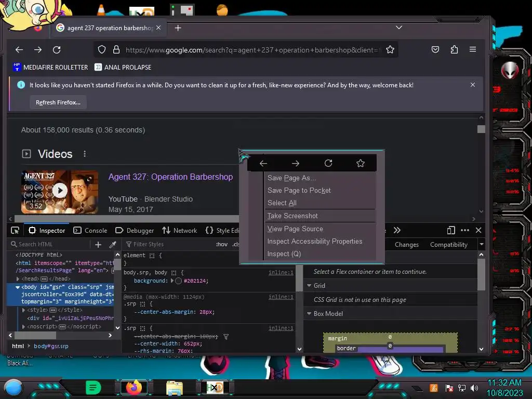Close the DevTools panel
The image size is (532, 399).
click(478, 230)
